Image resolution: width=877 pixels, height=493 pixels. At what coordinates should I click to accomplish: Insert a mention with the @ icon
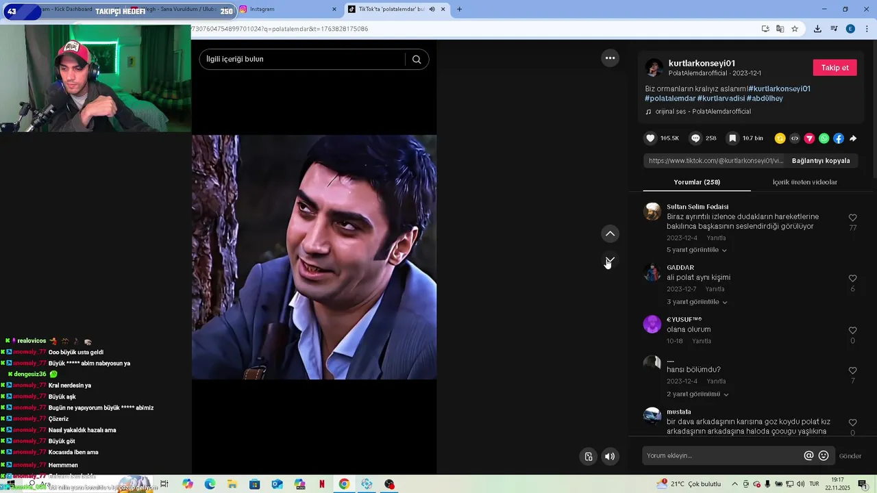pyautogui.click(x=808, y=455)
